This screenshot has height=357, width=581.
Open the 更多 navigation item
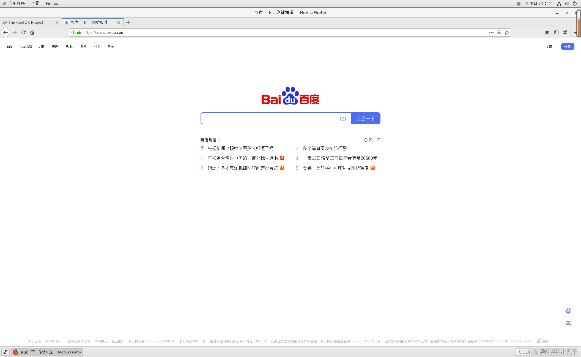[111, 46]
